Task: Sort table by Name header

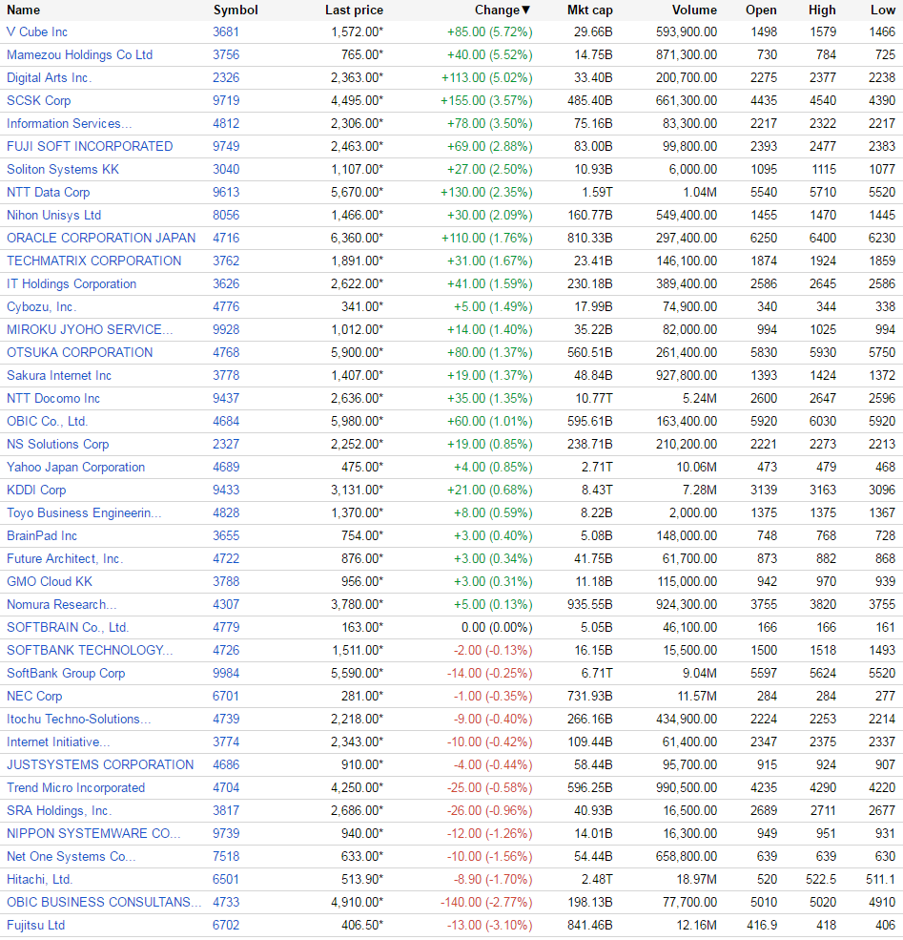Action: 23,10
